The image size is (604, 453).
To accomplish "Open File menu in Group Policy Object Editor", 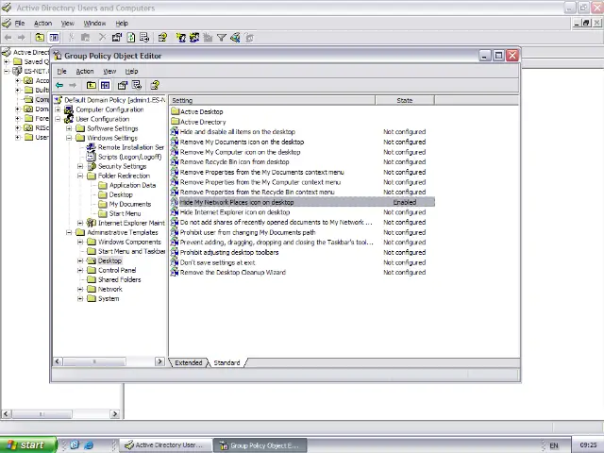I will pyautogui.click(x=61, y=72).
